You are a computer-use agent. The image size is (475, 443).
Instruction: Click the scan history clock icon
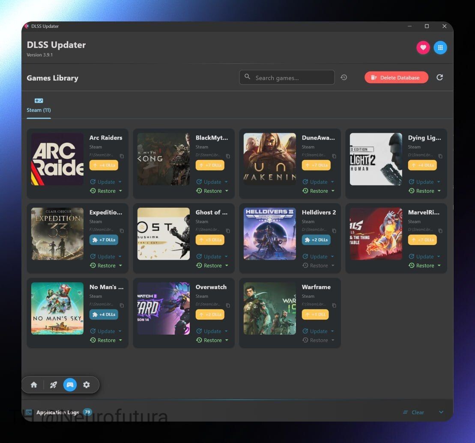(x=344, y=78)
